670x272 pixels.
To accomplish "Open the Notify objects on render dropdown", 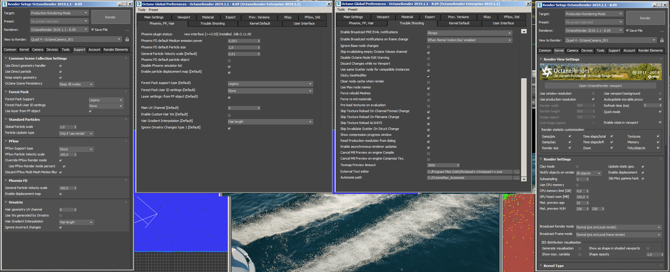I will [x=589, y=173].
